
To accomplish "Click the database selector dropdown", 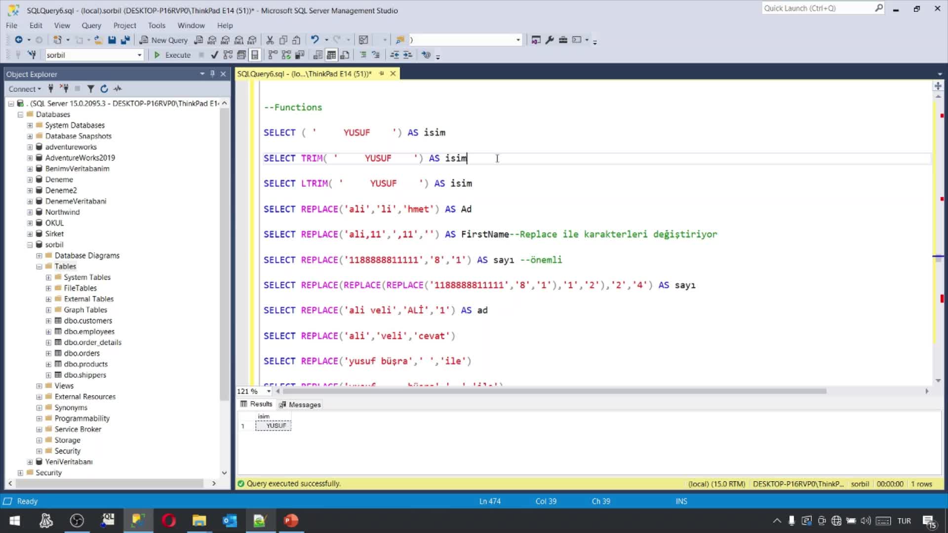I will (93, 54).
